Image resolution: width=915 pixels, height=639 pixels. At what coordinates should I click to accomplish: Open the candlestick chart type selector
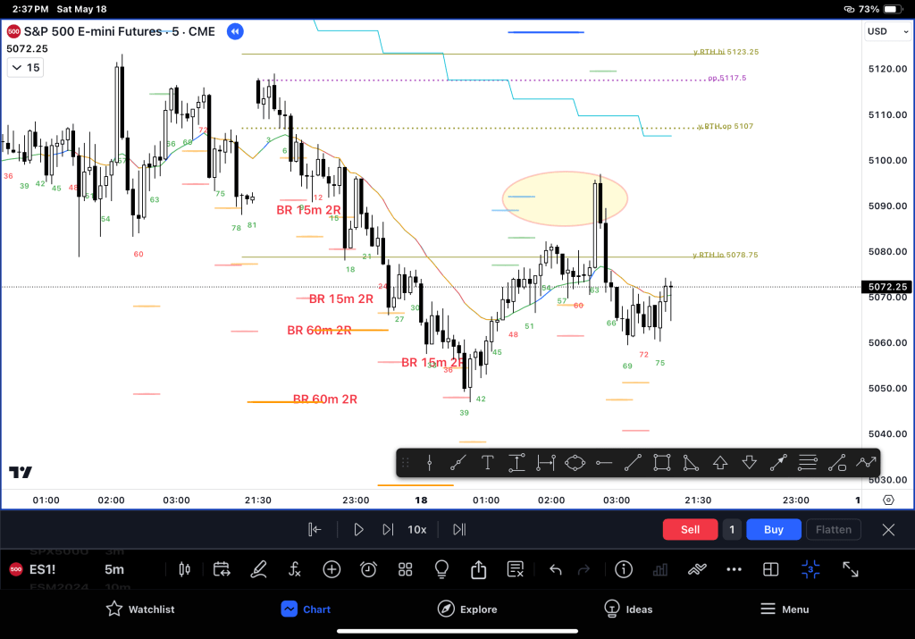[186, 569]
